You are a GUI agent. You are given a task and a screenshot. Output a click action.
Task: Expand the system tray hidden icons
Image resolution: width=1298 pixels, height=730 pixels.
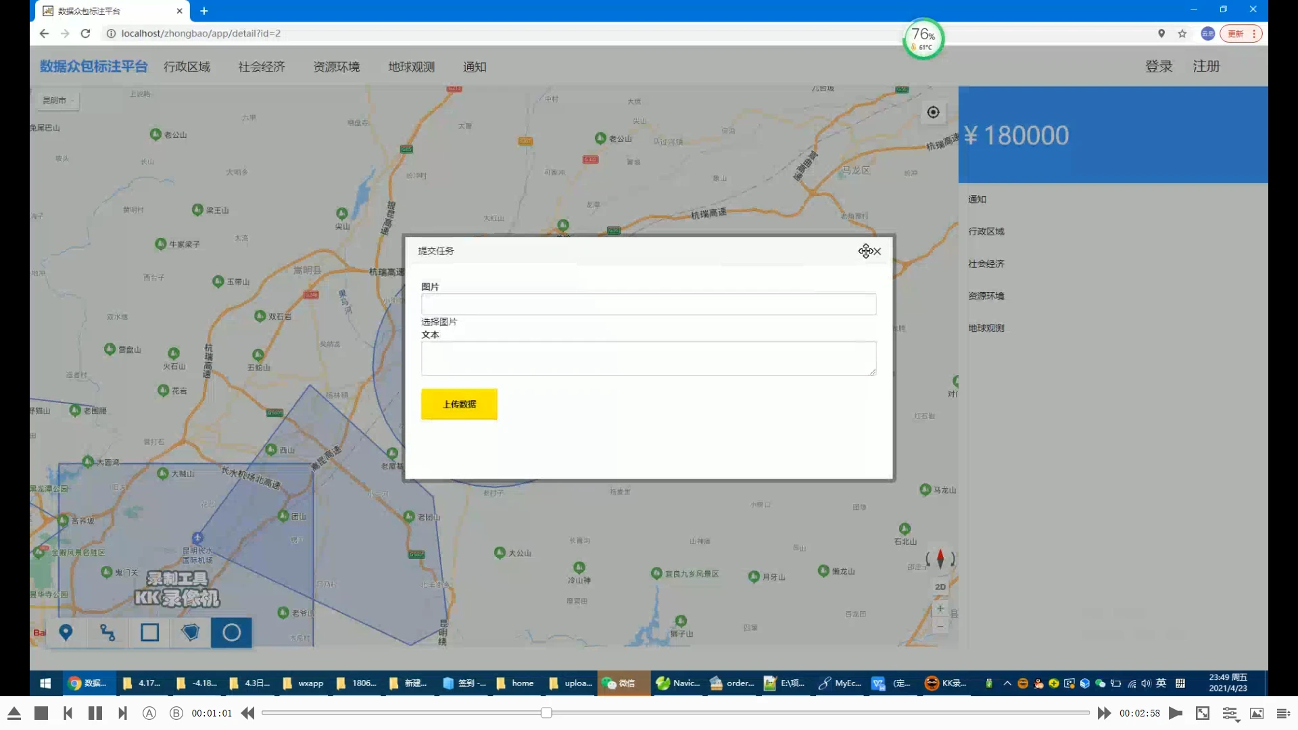point(1007,683)
